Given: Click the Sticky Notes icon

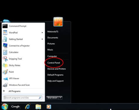Looking at the screenshot, I should [5, 65].
